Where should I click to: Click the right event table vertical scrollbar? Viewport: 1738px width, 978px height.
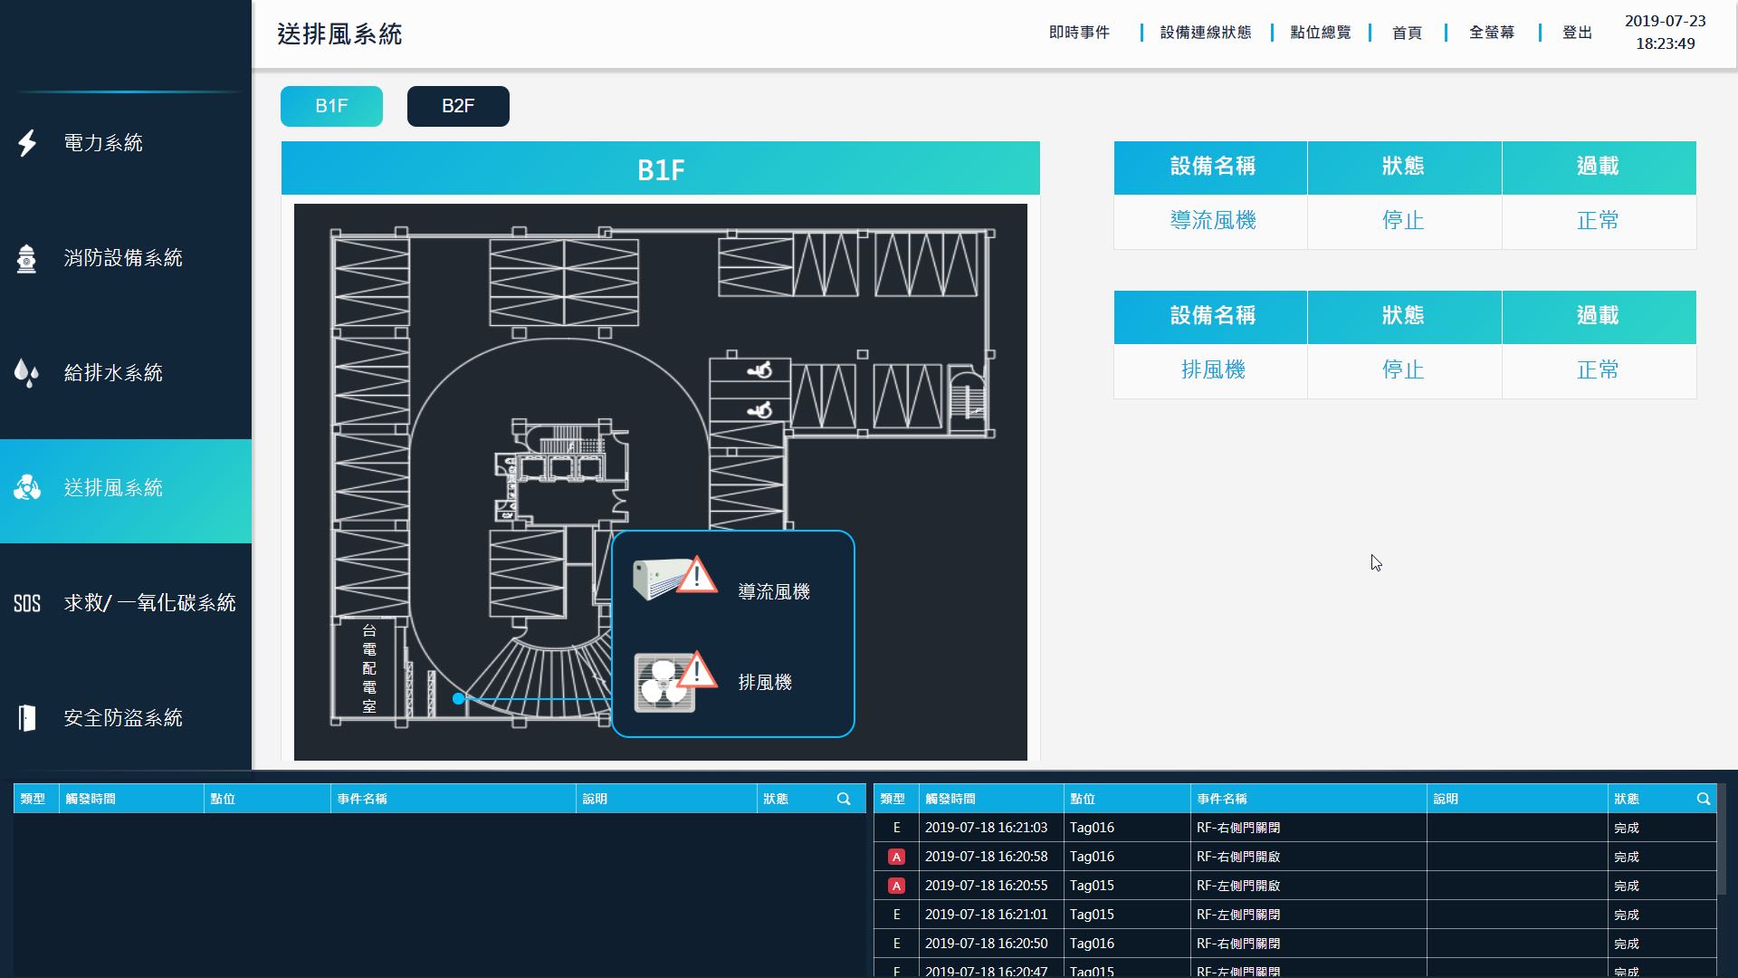(1722, 839)
